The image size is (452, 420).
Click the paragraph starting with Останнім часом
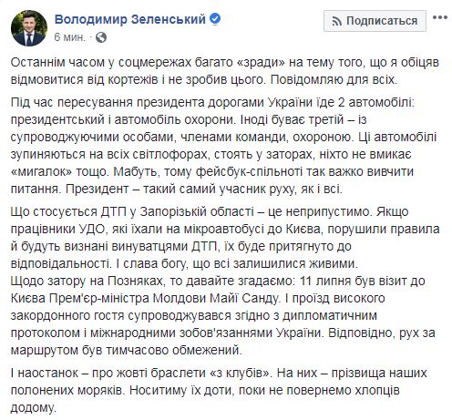(x=225, y=71)
